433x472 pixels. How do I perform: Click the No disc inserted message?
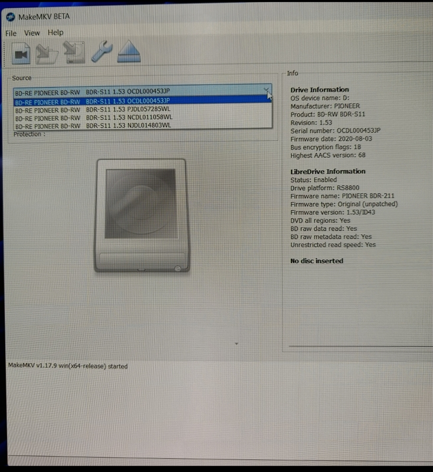317,261
